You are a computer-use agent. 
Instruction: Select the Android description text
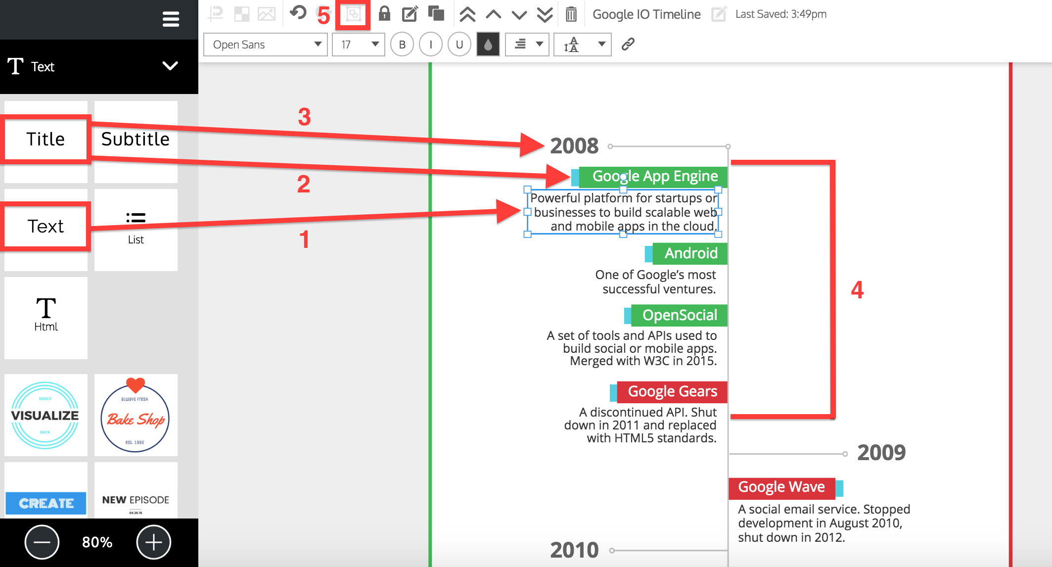pyautogui.click(x=656, y=282)
